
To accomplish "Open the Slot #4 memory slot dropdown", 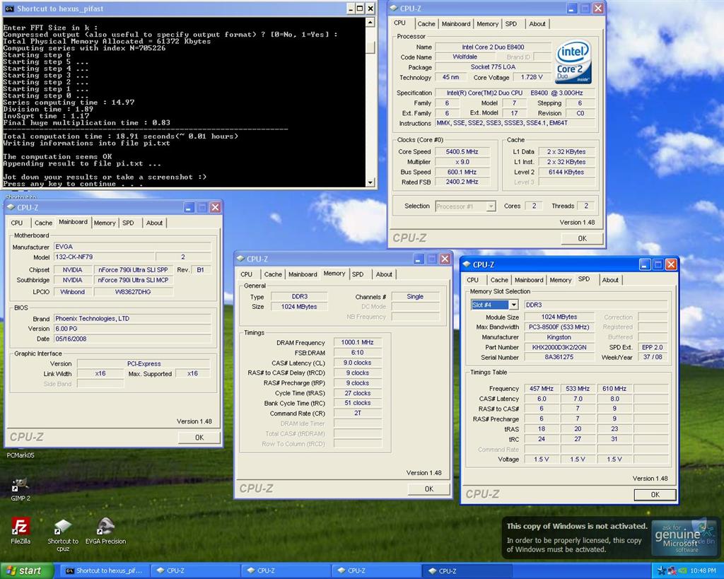I will (x=513, y=305).
